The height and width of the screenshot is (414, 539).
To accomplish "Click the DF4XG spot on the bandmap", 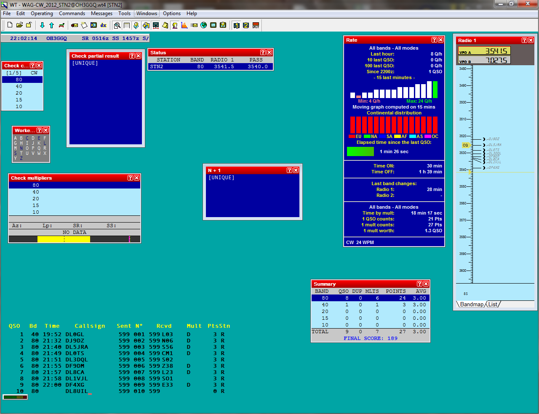I will point(493,167).
